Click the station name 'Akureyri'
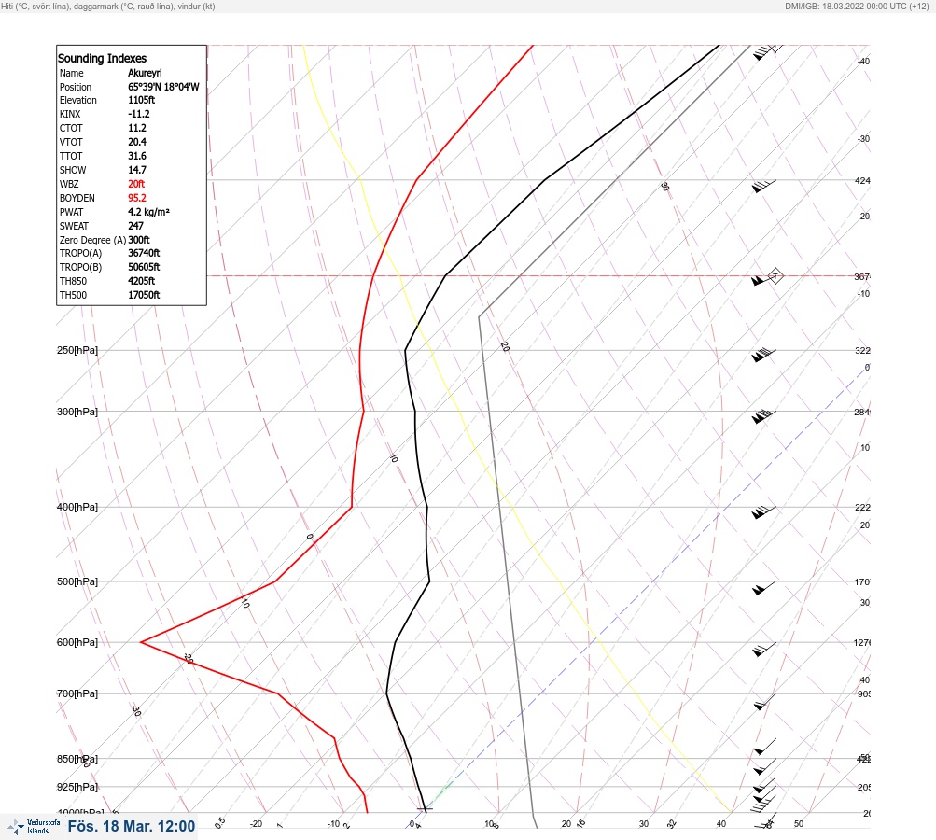Image resolution: width=936 pixels, height=840 pixels. [x=145, y=73]
